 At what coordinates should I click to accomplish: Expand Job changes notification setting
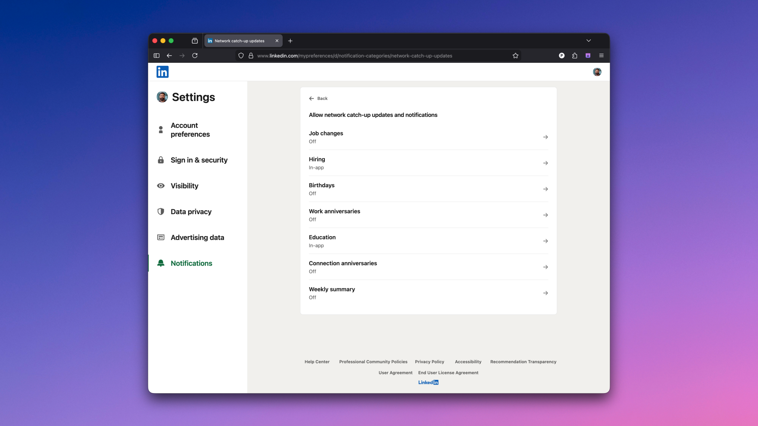[545, 137]
